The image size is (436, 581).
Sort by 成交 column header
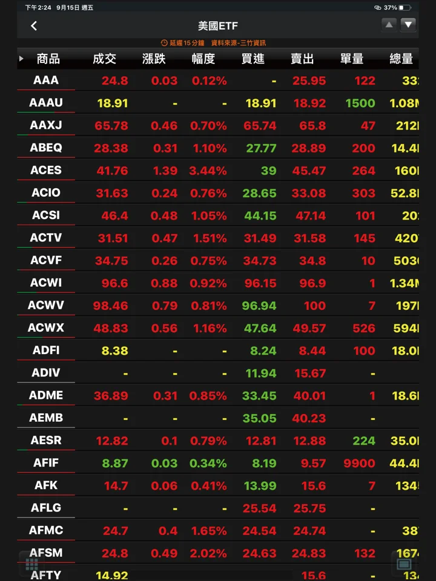click(104, 59)
